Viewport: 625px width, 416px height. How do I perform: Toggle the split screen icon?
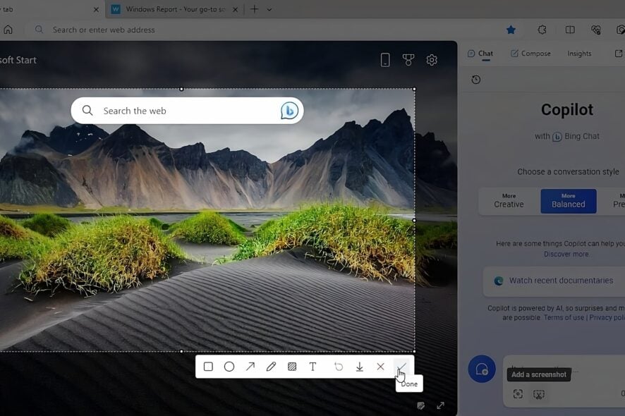pos(570,30)
